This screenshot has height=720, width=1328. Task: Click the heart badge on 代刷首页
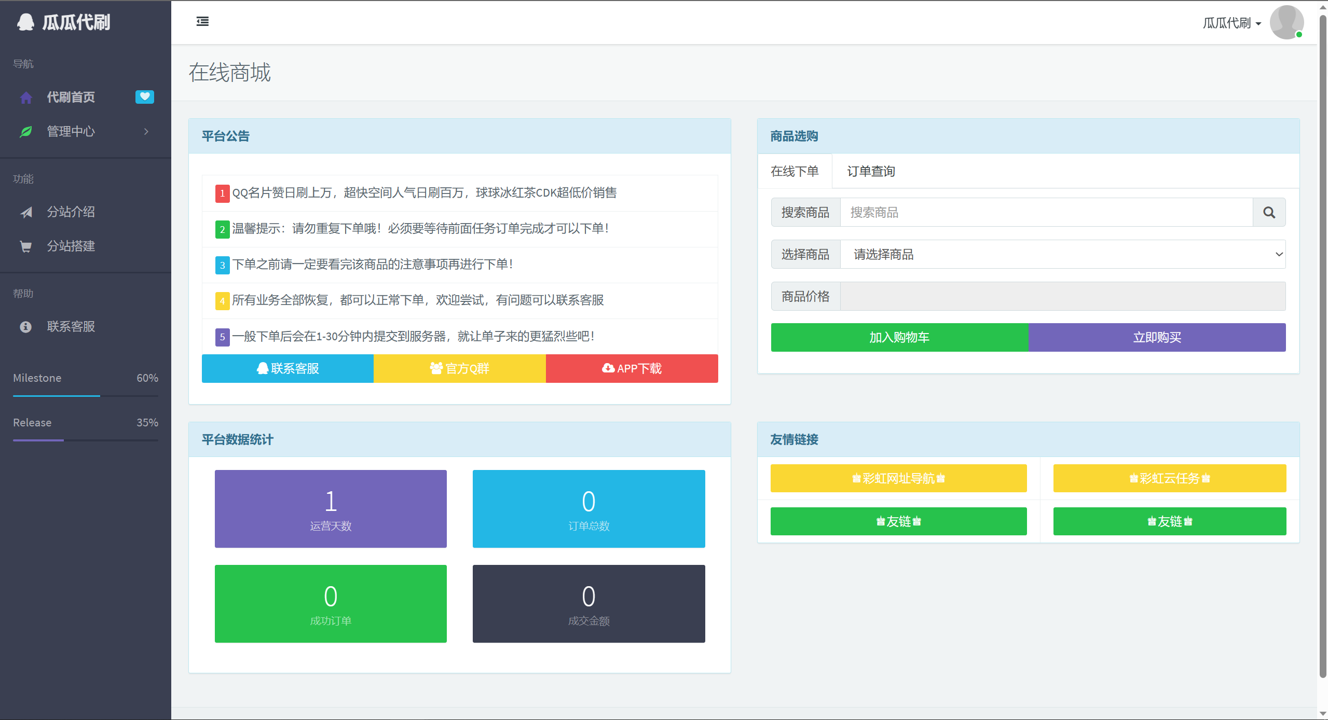coord(144,97)
